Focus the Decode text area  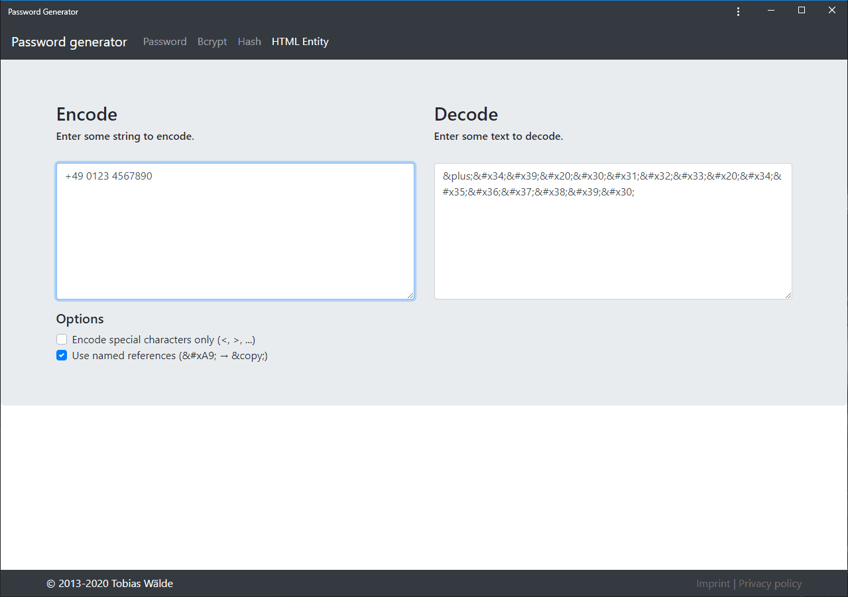pos(613,231)
